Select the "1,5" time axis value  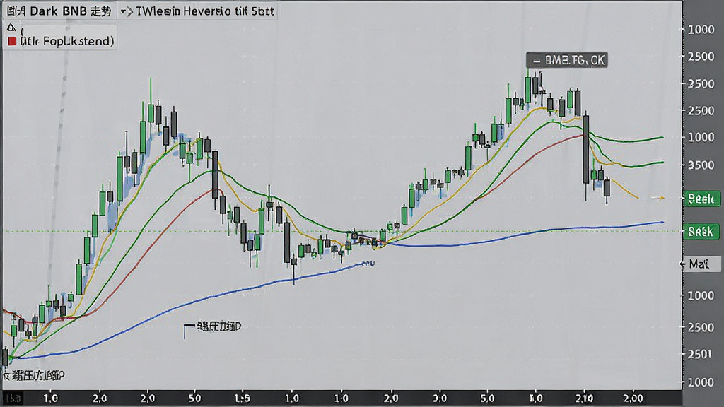tap(242, 398)
